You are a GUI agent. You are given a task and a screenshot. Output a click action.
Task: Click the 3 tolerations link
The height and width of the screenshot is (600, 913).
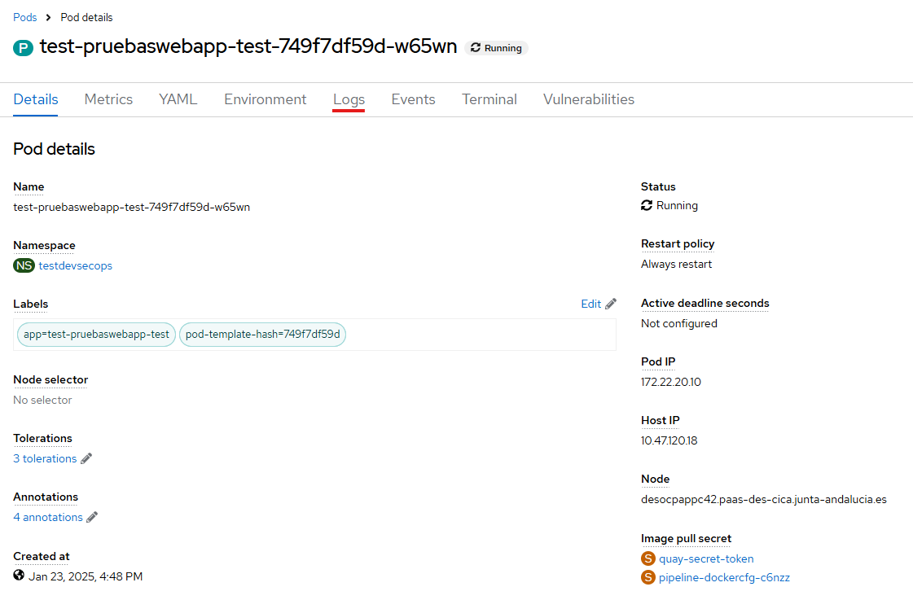click(45, 458)
